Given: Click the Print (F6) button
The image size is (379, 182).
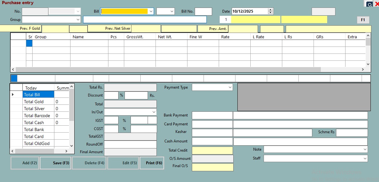Looking at the screenshot, I should [152, 163].
